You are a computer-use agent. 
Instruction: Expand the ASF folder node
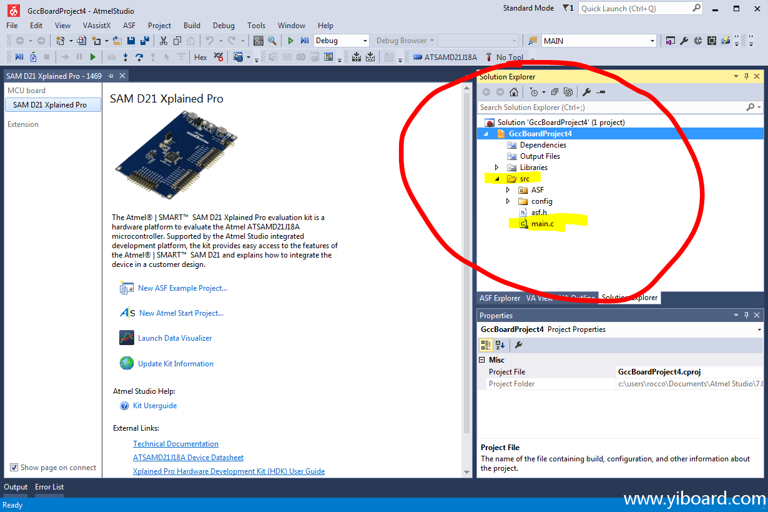point(508,190)
